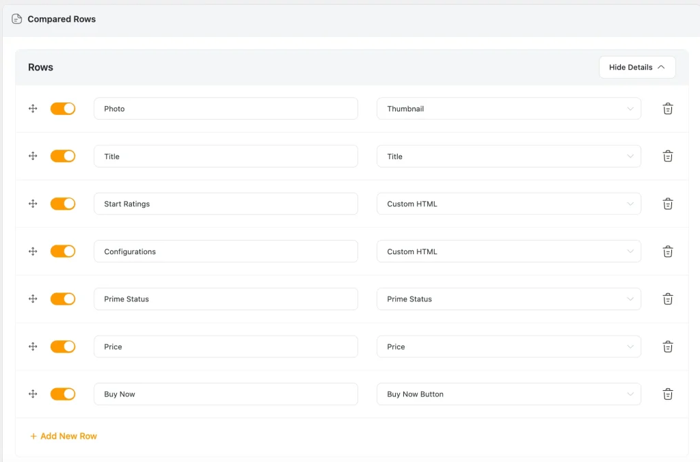Click the Compared Rows document icon
Image resolution: width=700 pixels, height=462 pixels.
16,18
